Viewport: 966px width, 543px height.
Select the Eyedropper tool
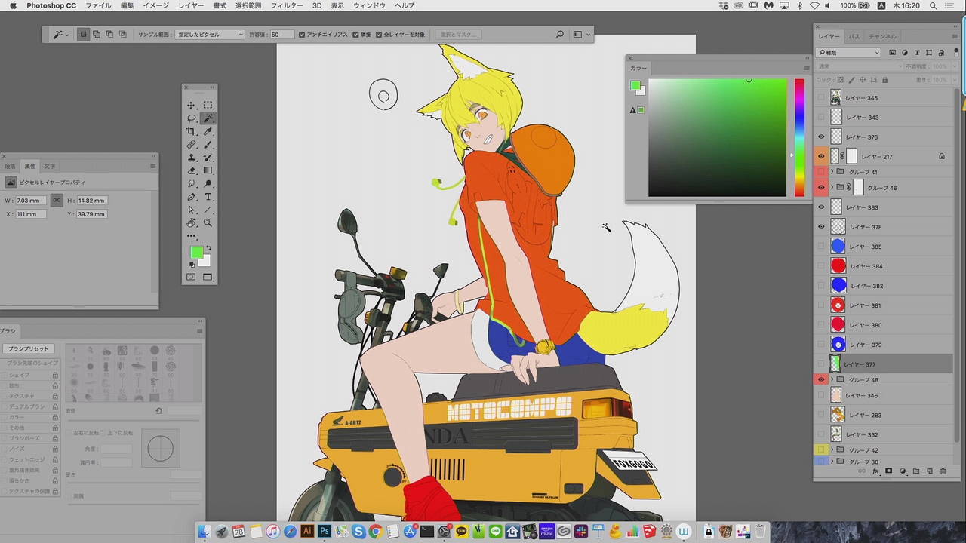click(208, 131)
